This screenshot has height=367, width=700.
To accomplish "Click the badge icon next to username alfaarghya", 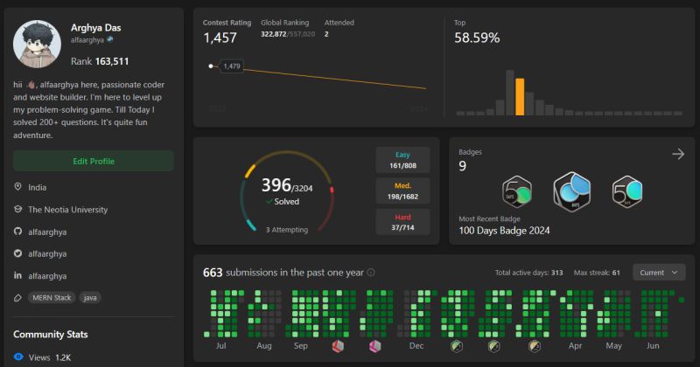I will pyautogui.click(x=110, y=39).
